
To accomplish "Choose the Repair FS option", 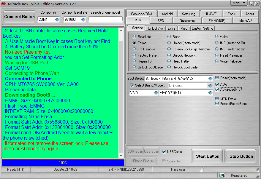I will (134, 61).
